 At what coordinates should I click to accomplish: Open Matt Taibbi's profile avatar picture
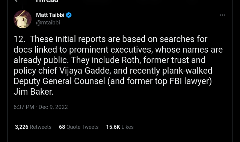(x=23, y=19)
